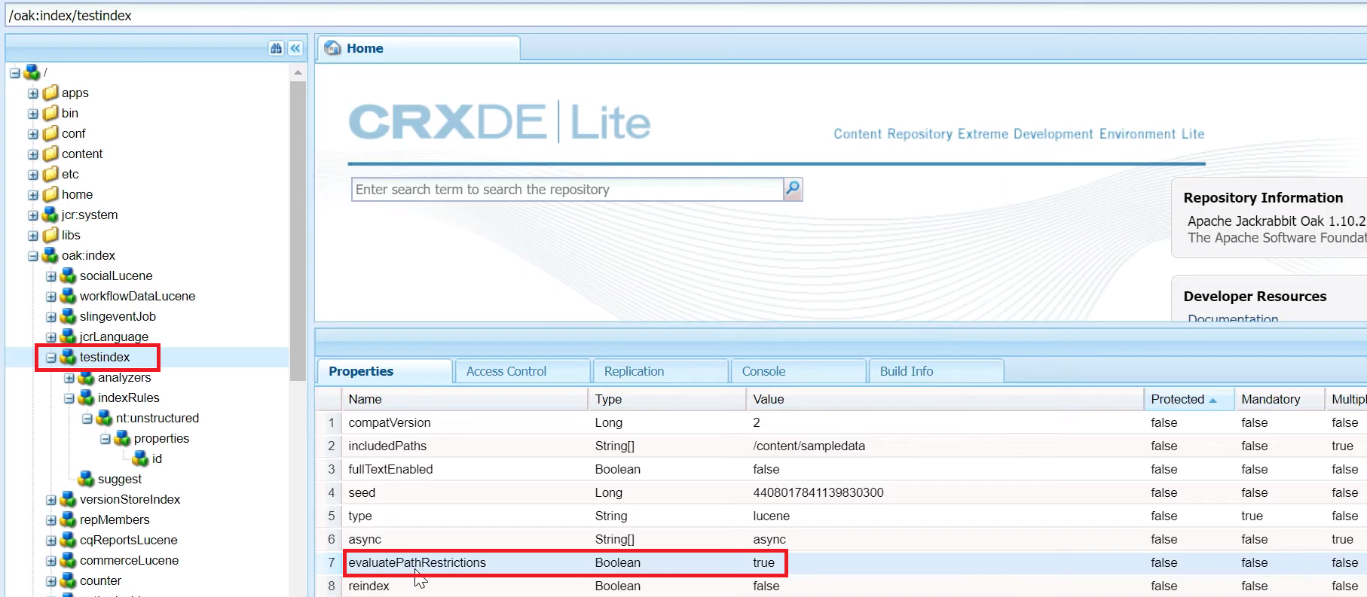
Task: Click the Home tab icon
Action: tap(332, 48)
